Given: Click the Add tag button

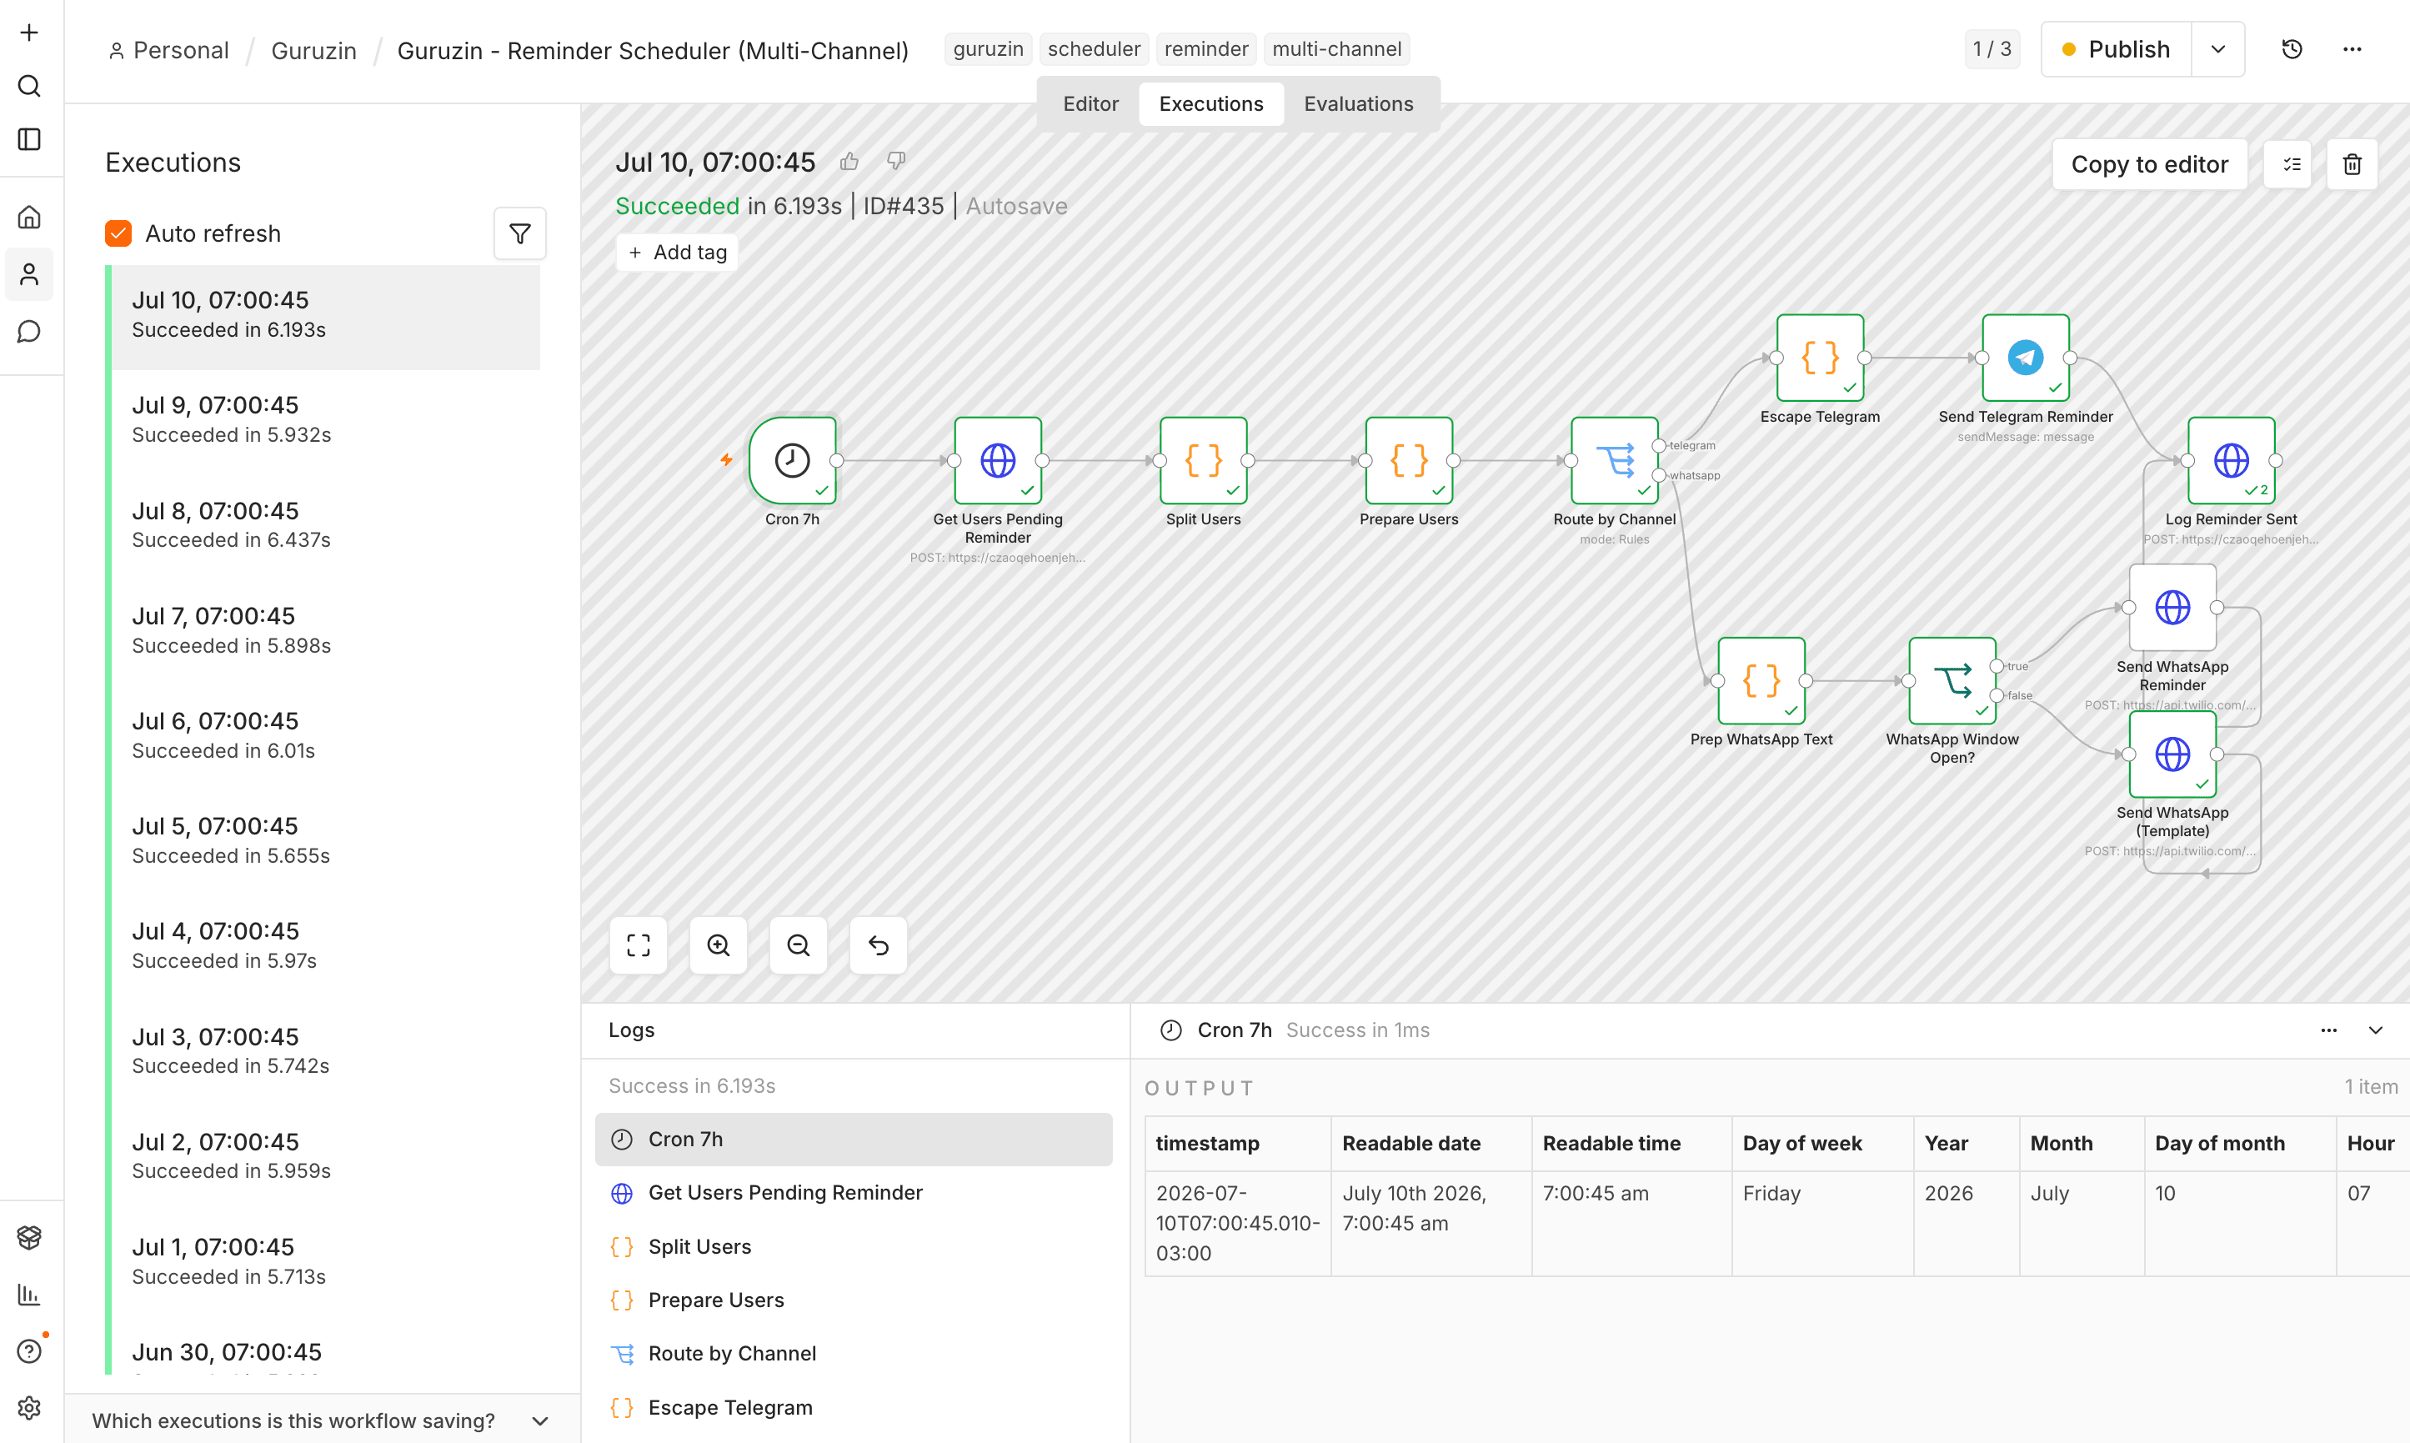Looking at the screenshot, I should point(678,253).
